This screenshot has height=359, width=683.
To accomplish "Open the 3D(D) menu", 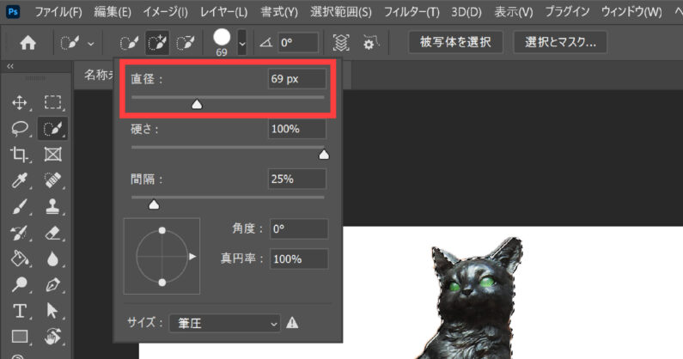I will (x=467, y=12).
